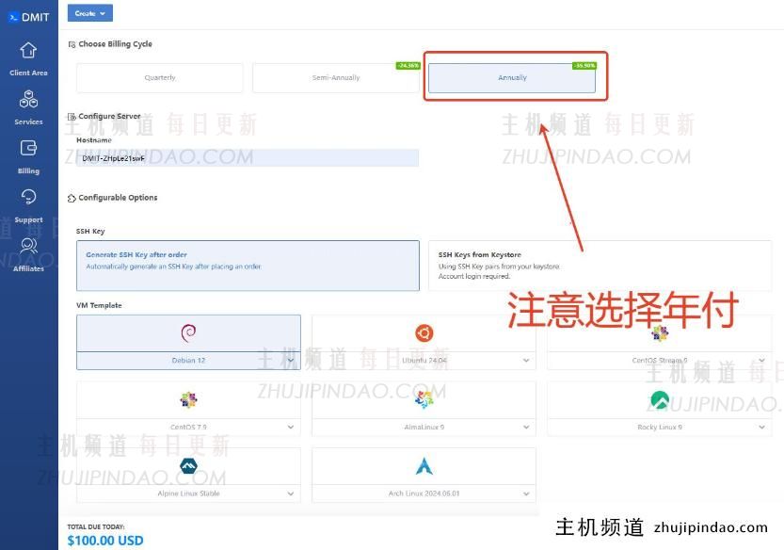
Task: Open Services cubes icon
Action: tap(28, 99)
